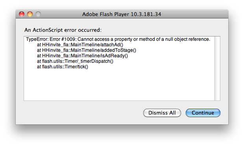Click the error text area scrollbar
Viewport: 244px width, 146px height.
[x=217, y=68]
